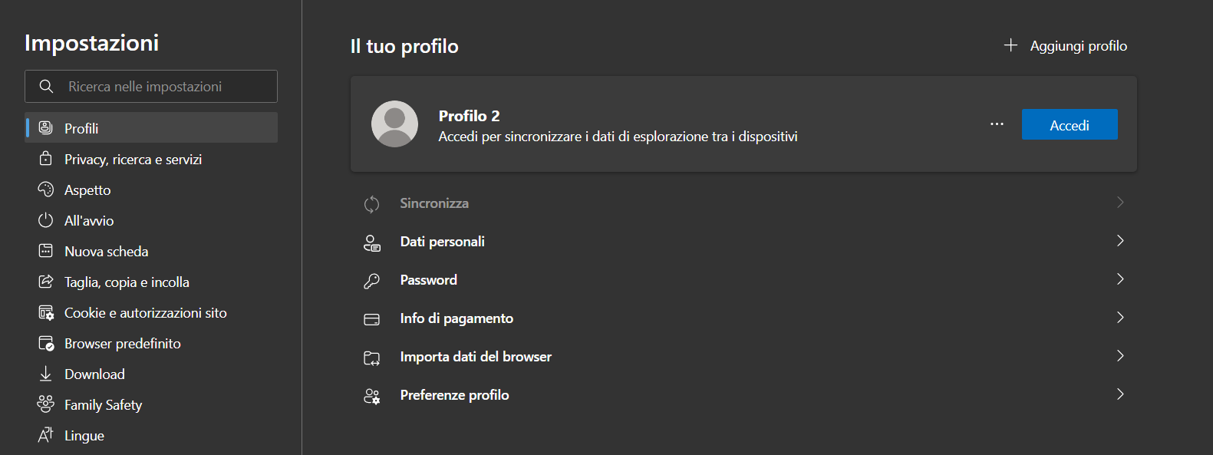Click the Download arrow icon

coord(46,374)
